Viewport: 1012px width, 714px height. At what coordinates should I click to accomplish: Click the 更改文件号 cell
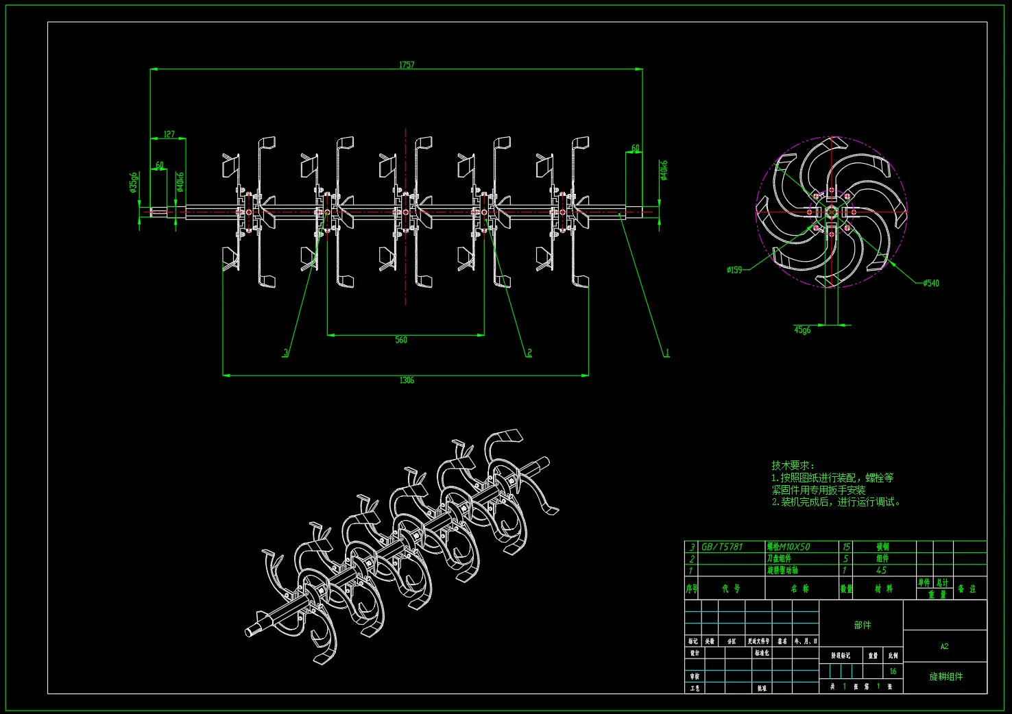point(759,641)
